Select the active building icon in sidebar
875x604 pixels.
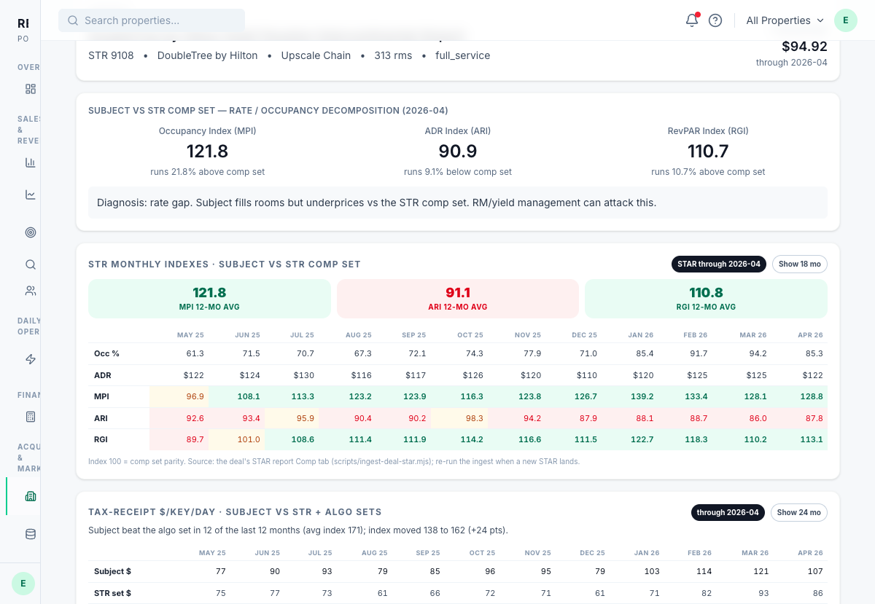(x=30, y=496)
